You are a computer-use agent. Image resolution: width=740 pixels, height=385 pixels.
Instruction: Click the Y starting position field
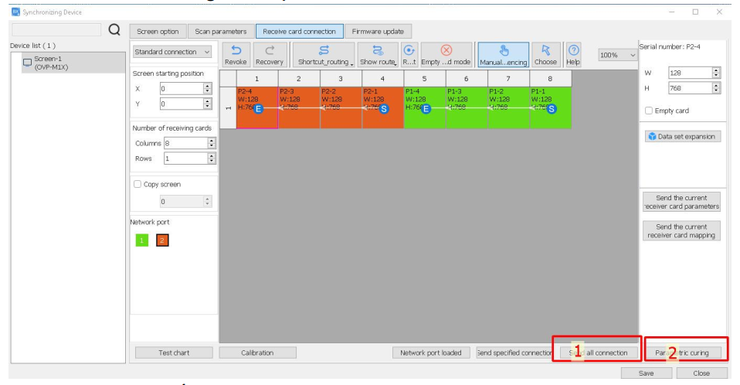click(x=182, y=104)
